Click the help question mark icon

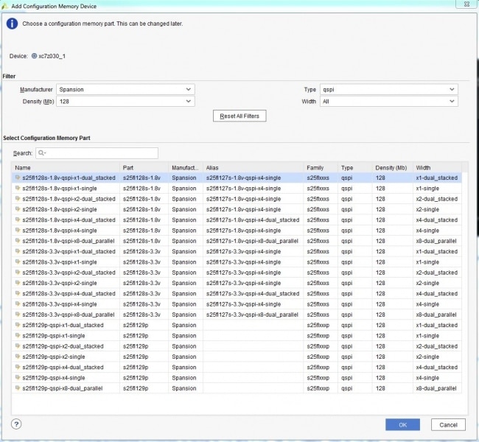[x=16, y=424]
